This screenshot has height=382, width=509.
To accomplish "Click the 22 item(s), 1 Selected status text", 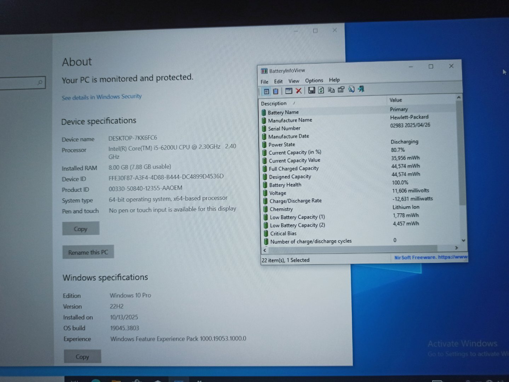I will point(286,260).
